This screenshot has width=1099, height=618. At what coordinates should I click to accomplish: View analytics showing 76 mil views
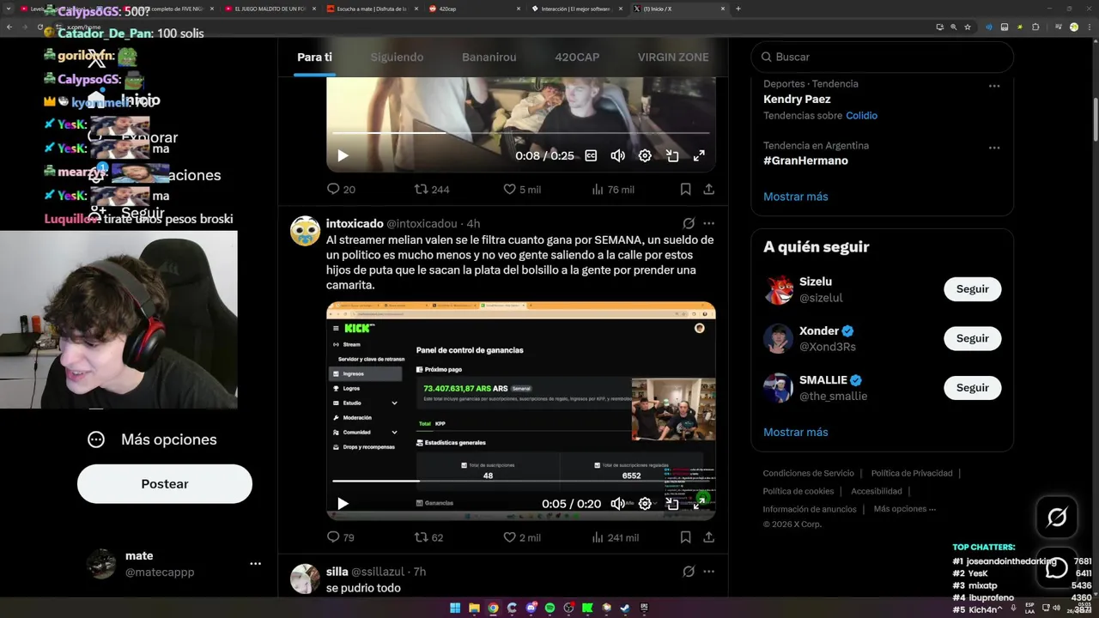pyautogui.click(x=613, y=190)
